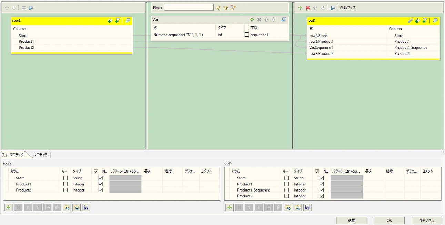Focus the Find text field

[189, 8]
